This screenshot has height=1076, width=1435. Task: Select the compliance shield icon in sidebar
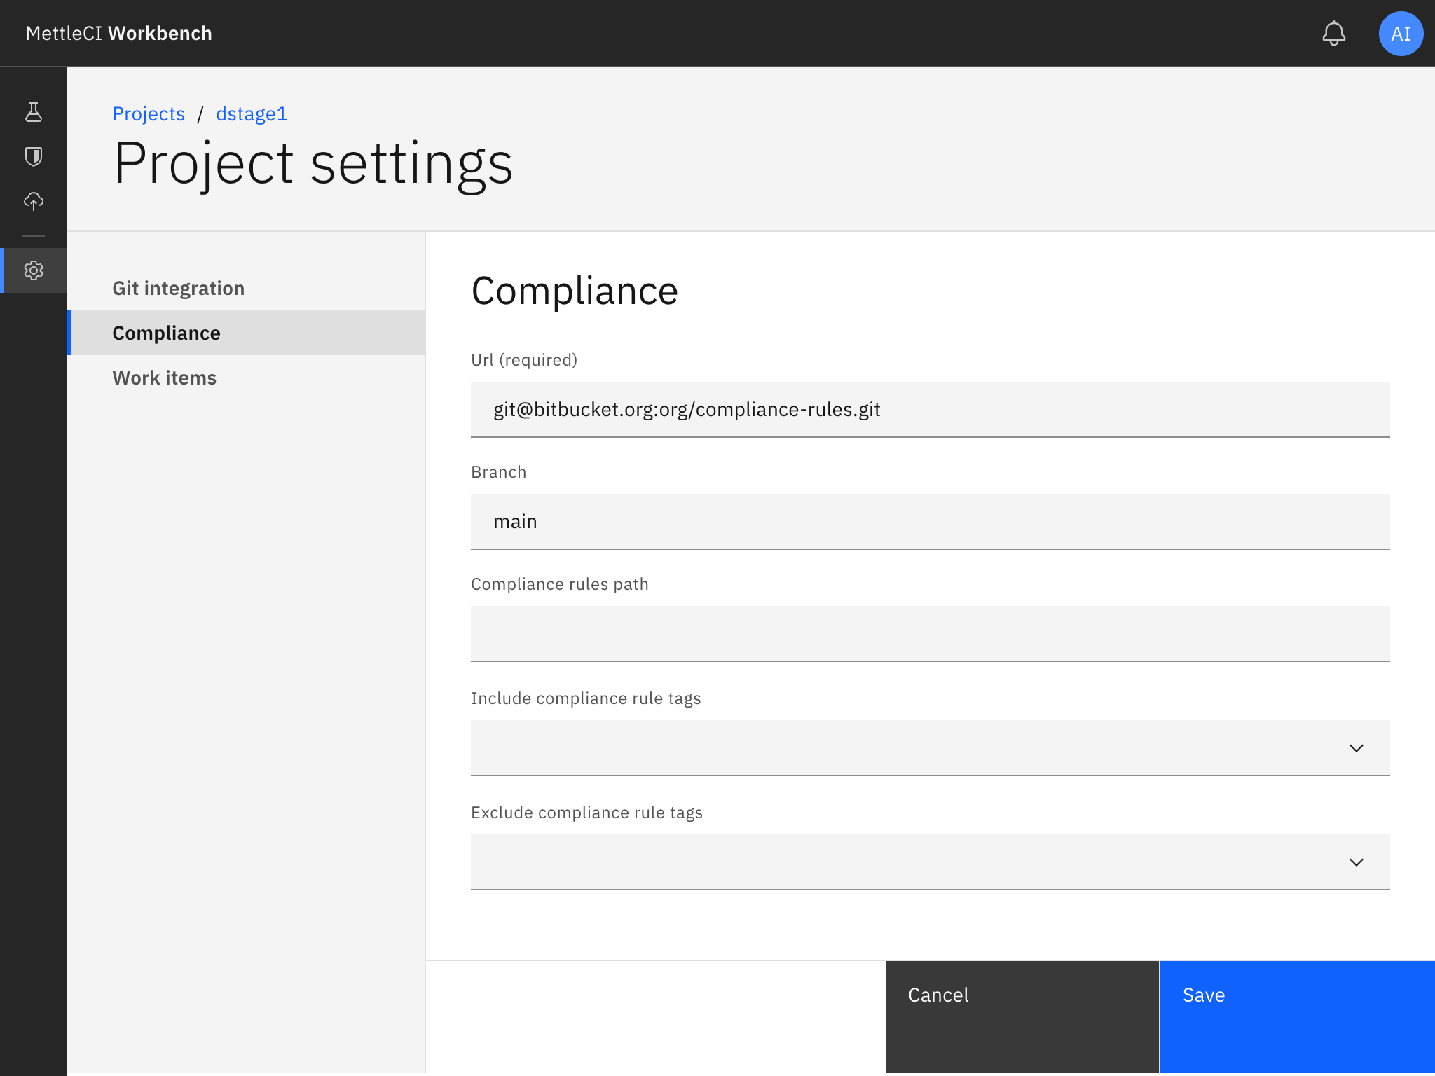34,156
